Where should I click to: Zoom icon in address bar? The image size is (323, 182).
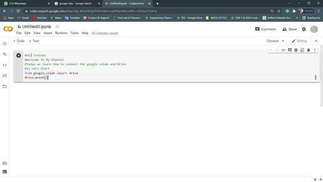[272, 11]
